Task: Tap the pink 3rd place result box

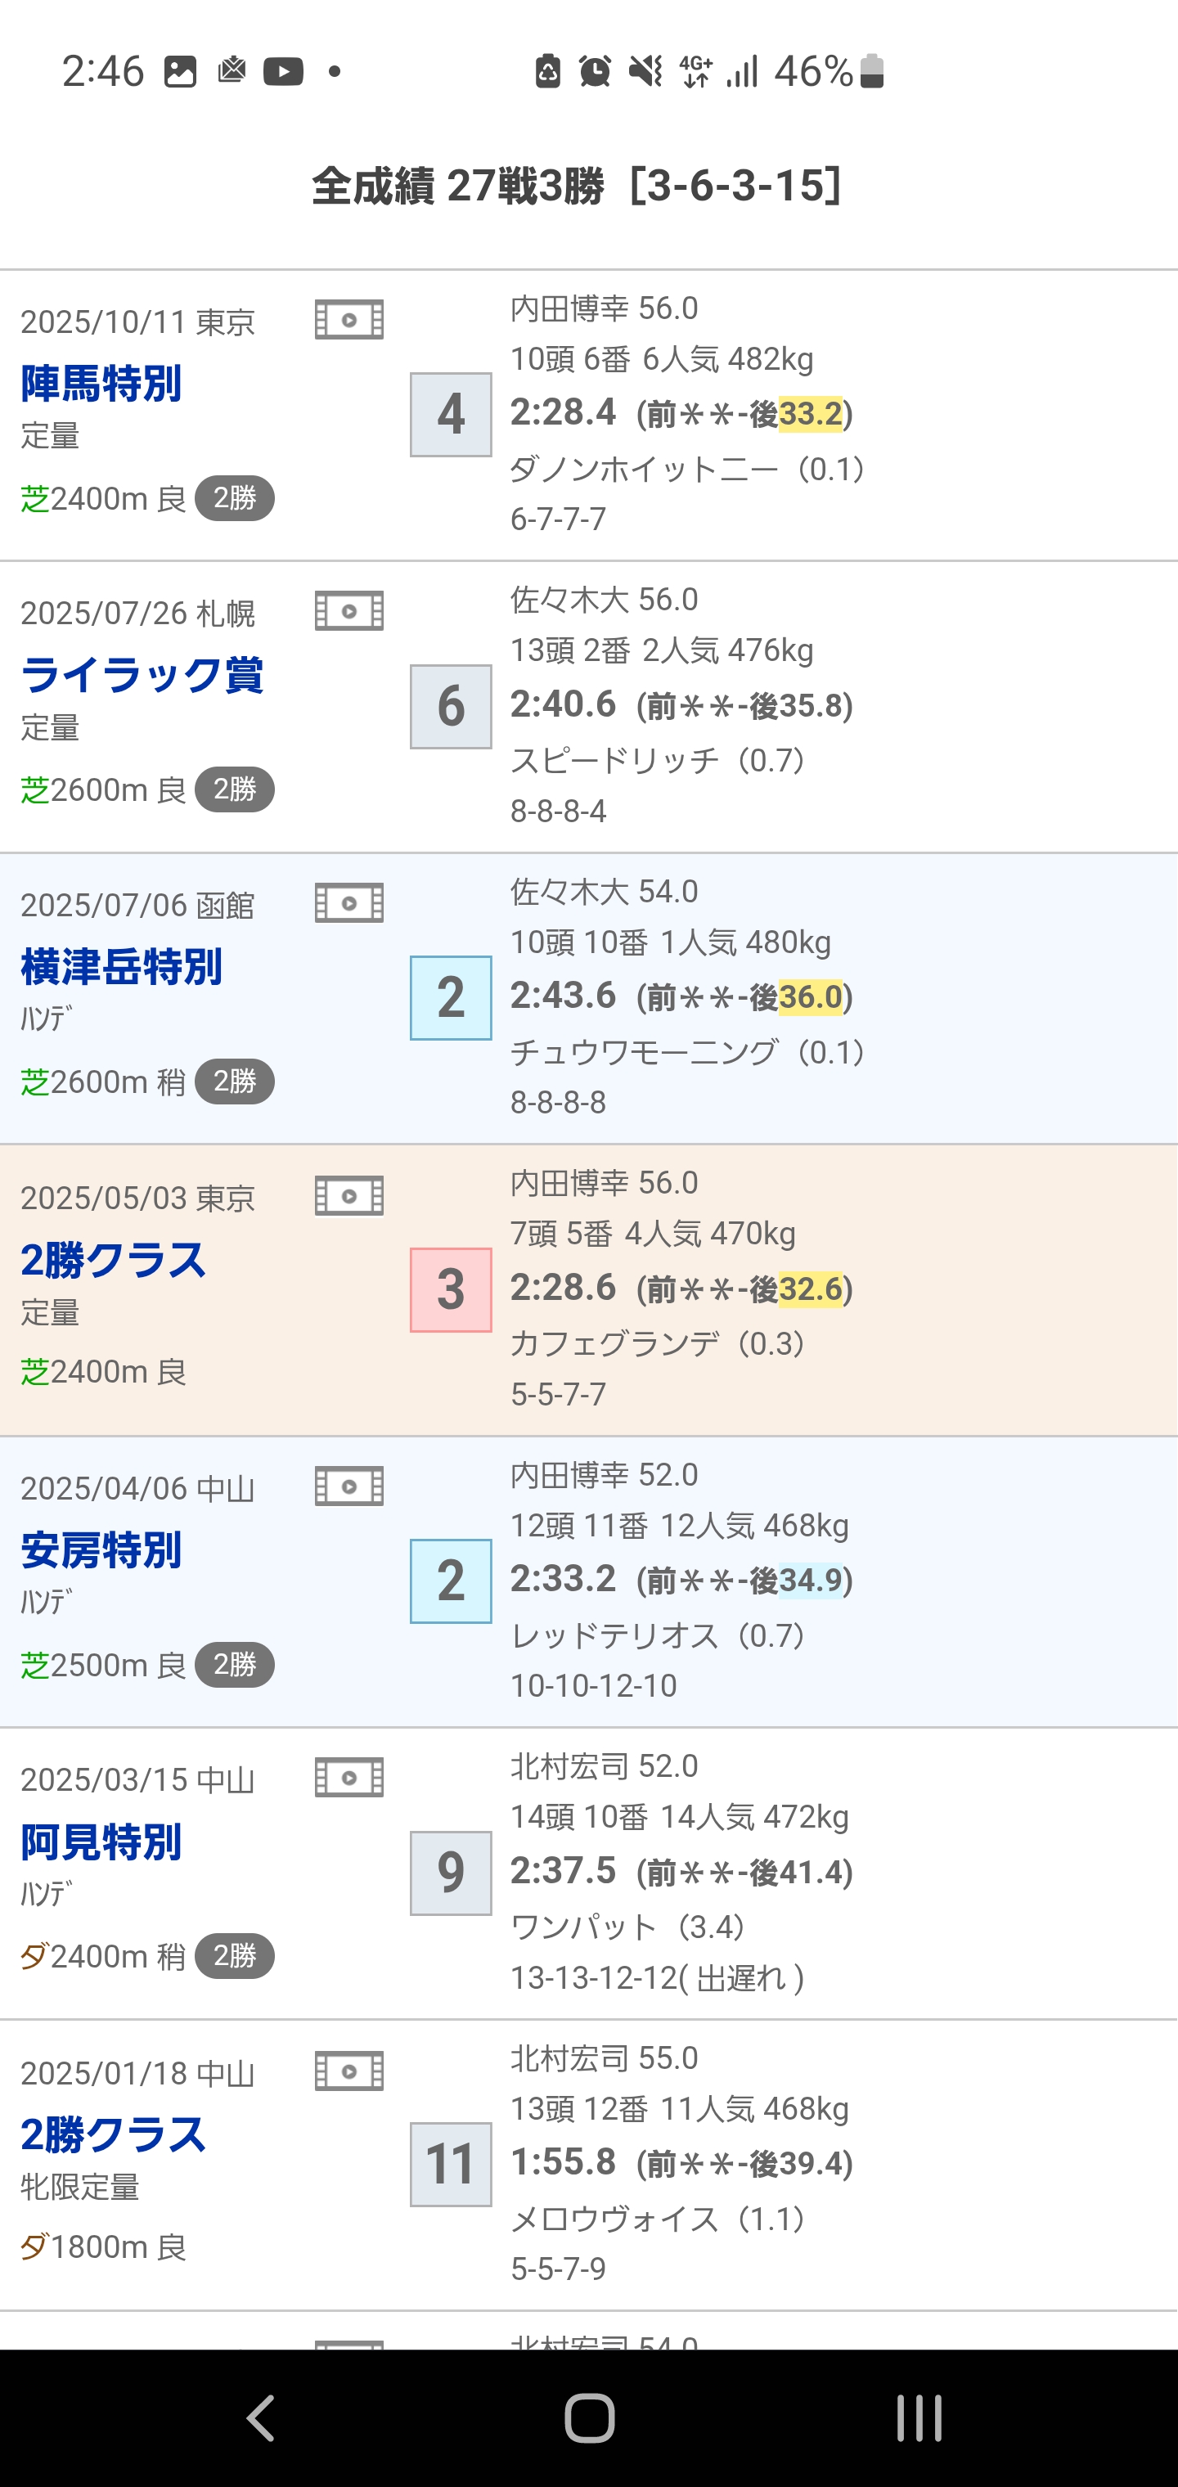Action: pyautogui.click(x=451, y=1290)
